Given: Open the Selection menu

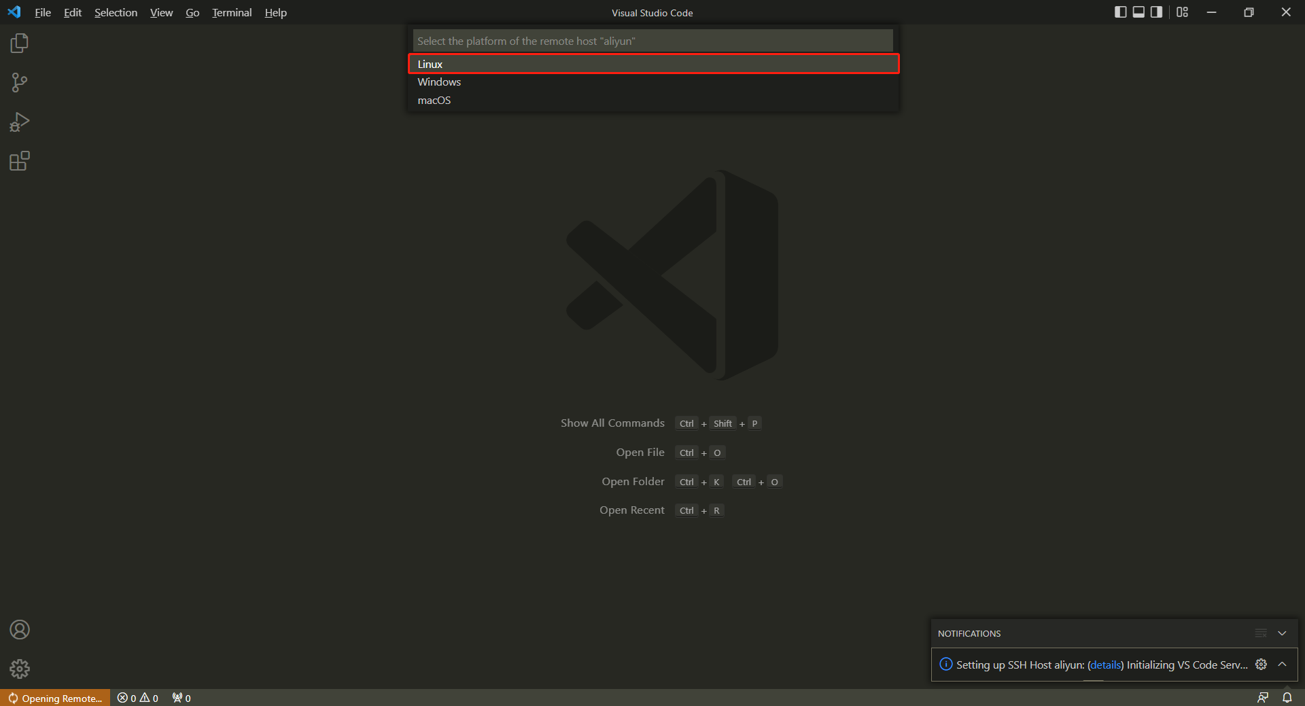Looking at the screenshot, I should [116, 12].
